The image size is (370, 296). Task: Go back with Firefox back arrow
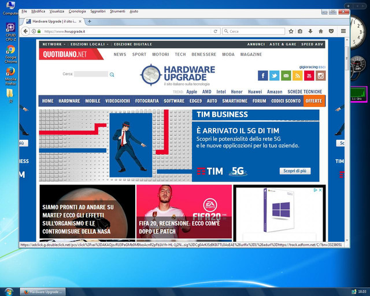(x=25, y=31)
